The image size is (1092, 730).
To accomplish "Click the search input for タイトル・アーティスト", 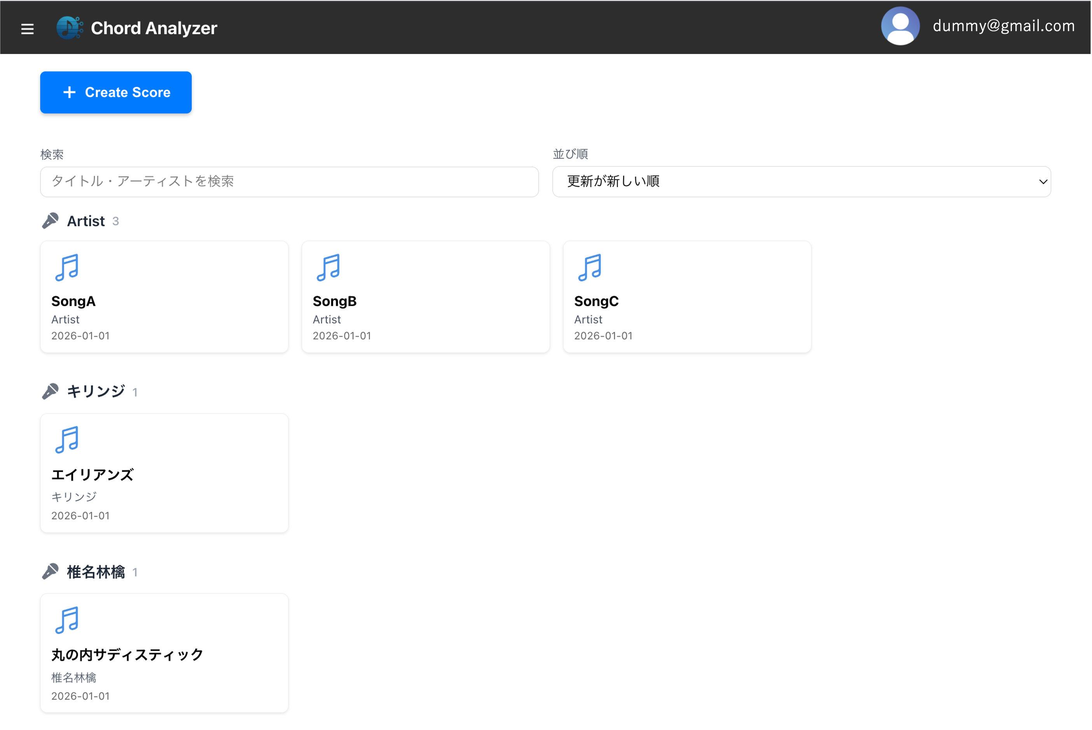I will 288,181.
